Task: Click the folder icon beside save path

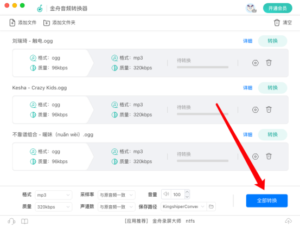Action: (x=211, y=206)
